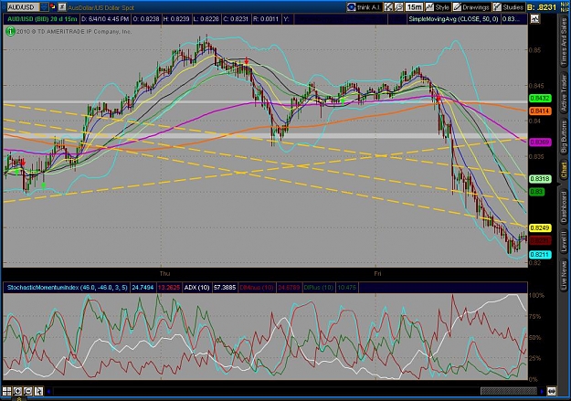The image size is (571, 401).
Task: Click the SimpleMovingAvg (CLOSE, 50, 0) study label
Action: (453, 19)
